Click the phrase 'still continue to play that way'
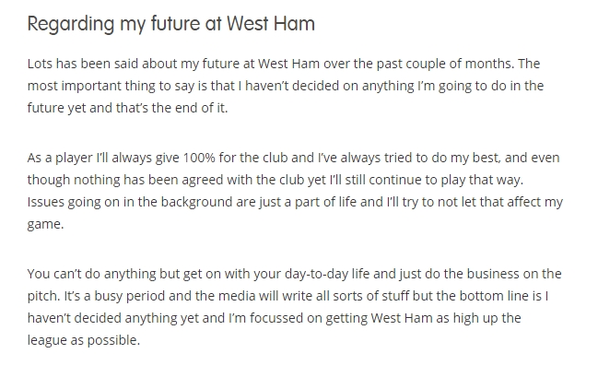 click(434, 180)
